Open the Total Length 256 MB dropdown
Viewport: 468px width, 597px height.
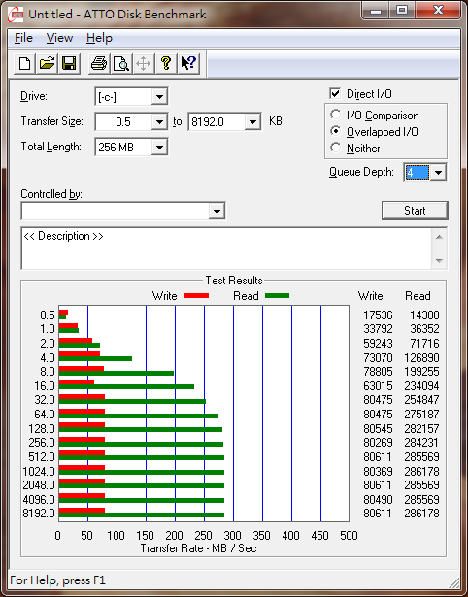point(159,147)
